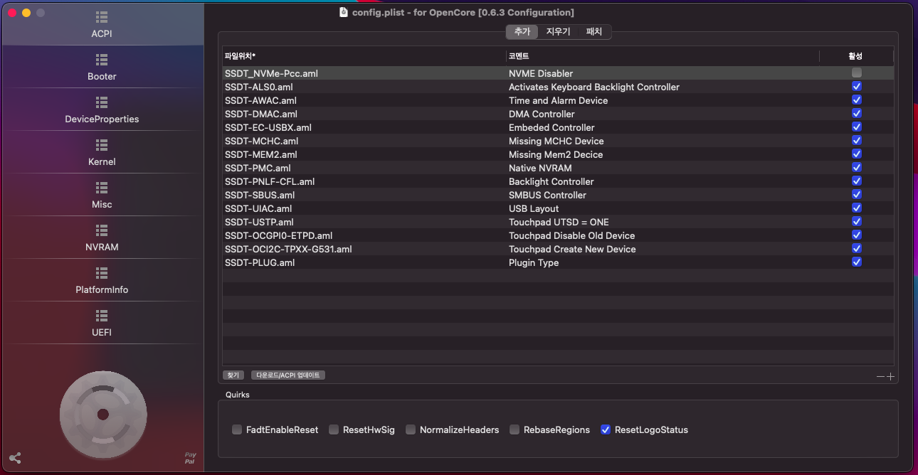The image size is (918, 475).
Task: Sort by 파일위치 column header
Action: 364,55
